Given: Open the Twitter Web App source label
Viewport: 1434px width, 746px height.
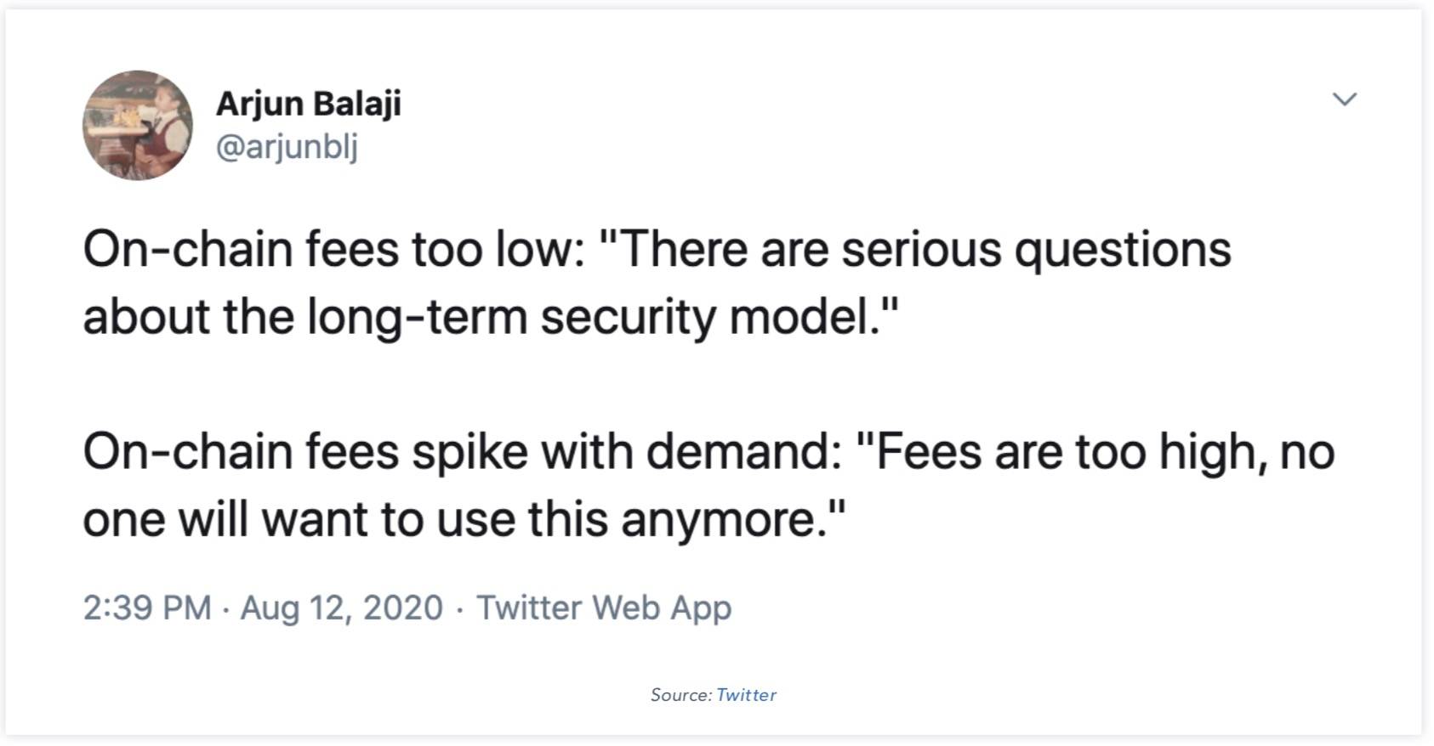Looking at the screenshot, I should pos(603,608).
